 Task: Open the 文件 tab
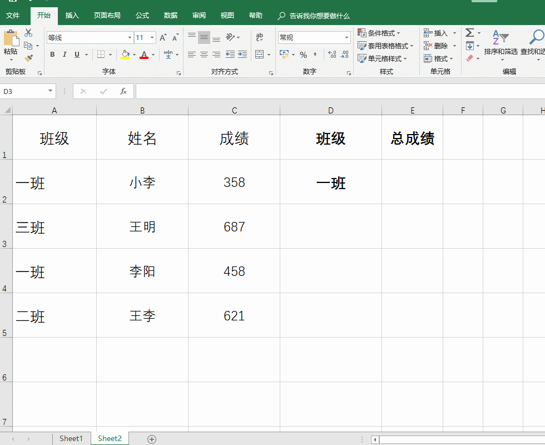(x=13, y=16)
